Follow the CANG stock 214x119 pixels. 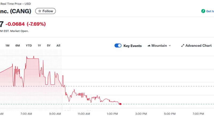pyautogui.click(x=46, y=11)
